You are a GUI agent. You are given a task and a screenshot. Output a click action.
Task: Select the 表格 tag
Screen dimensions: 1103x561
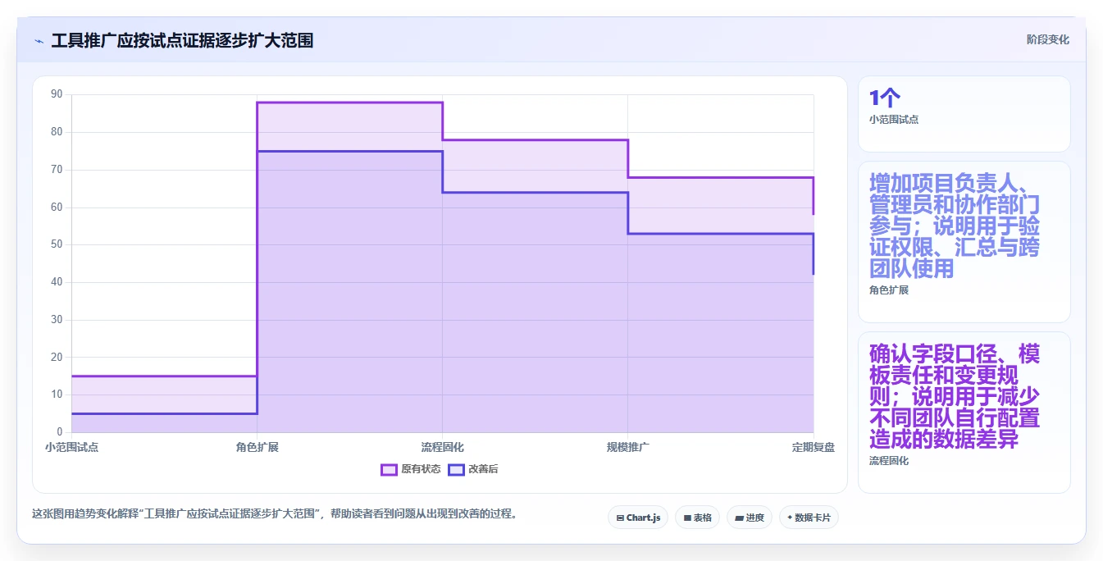pos(697,518)
